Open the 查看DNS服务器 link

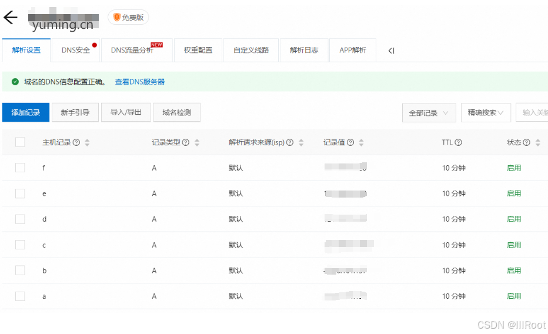tap(140, 82)
